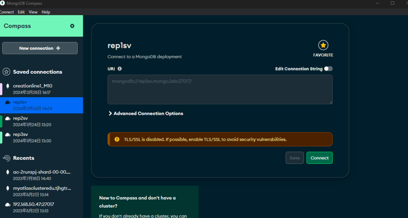Click the Saved connections heading
Image resolution: width=408 pixels, height=218 pixels.
pyautogui.click(x=38, y=72)
